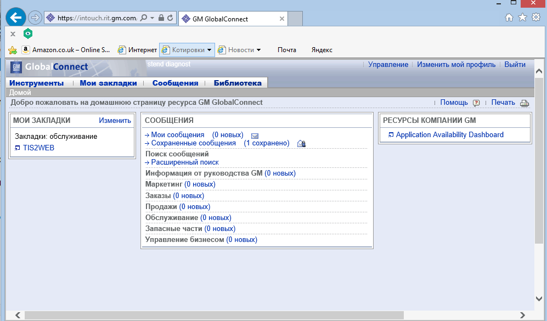Refresh the page with reload icon

click(170, 18)
